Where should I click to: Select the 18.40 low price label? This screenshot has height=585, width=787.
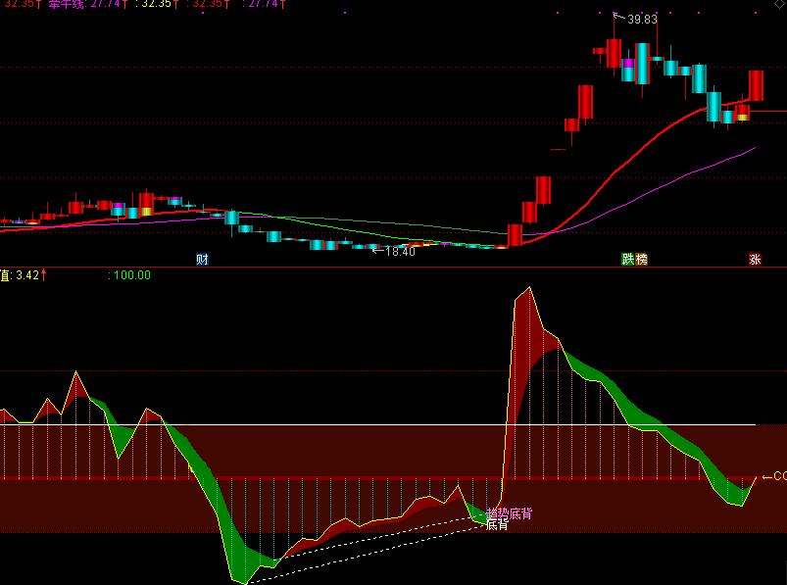(400, 252)
